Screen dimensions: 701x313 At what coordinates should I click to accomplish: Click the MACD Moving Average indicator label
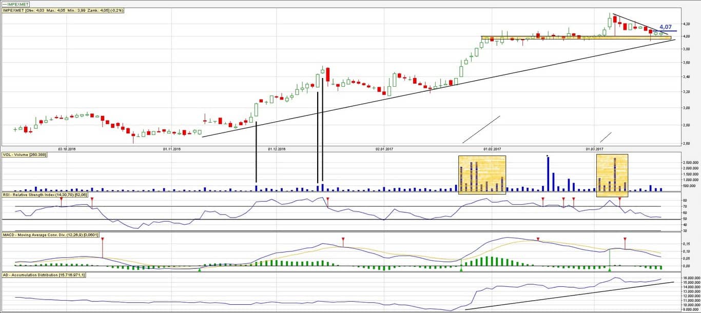pyautogui.click(x=50, y=234)
